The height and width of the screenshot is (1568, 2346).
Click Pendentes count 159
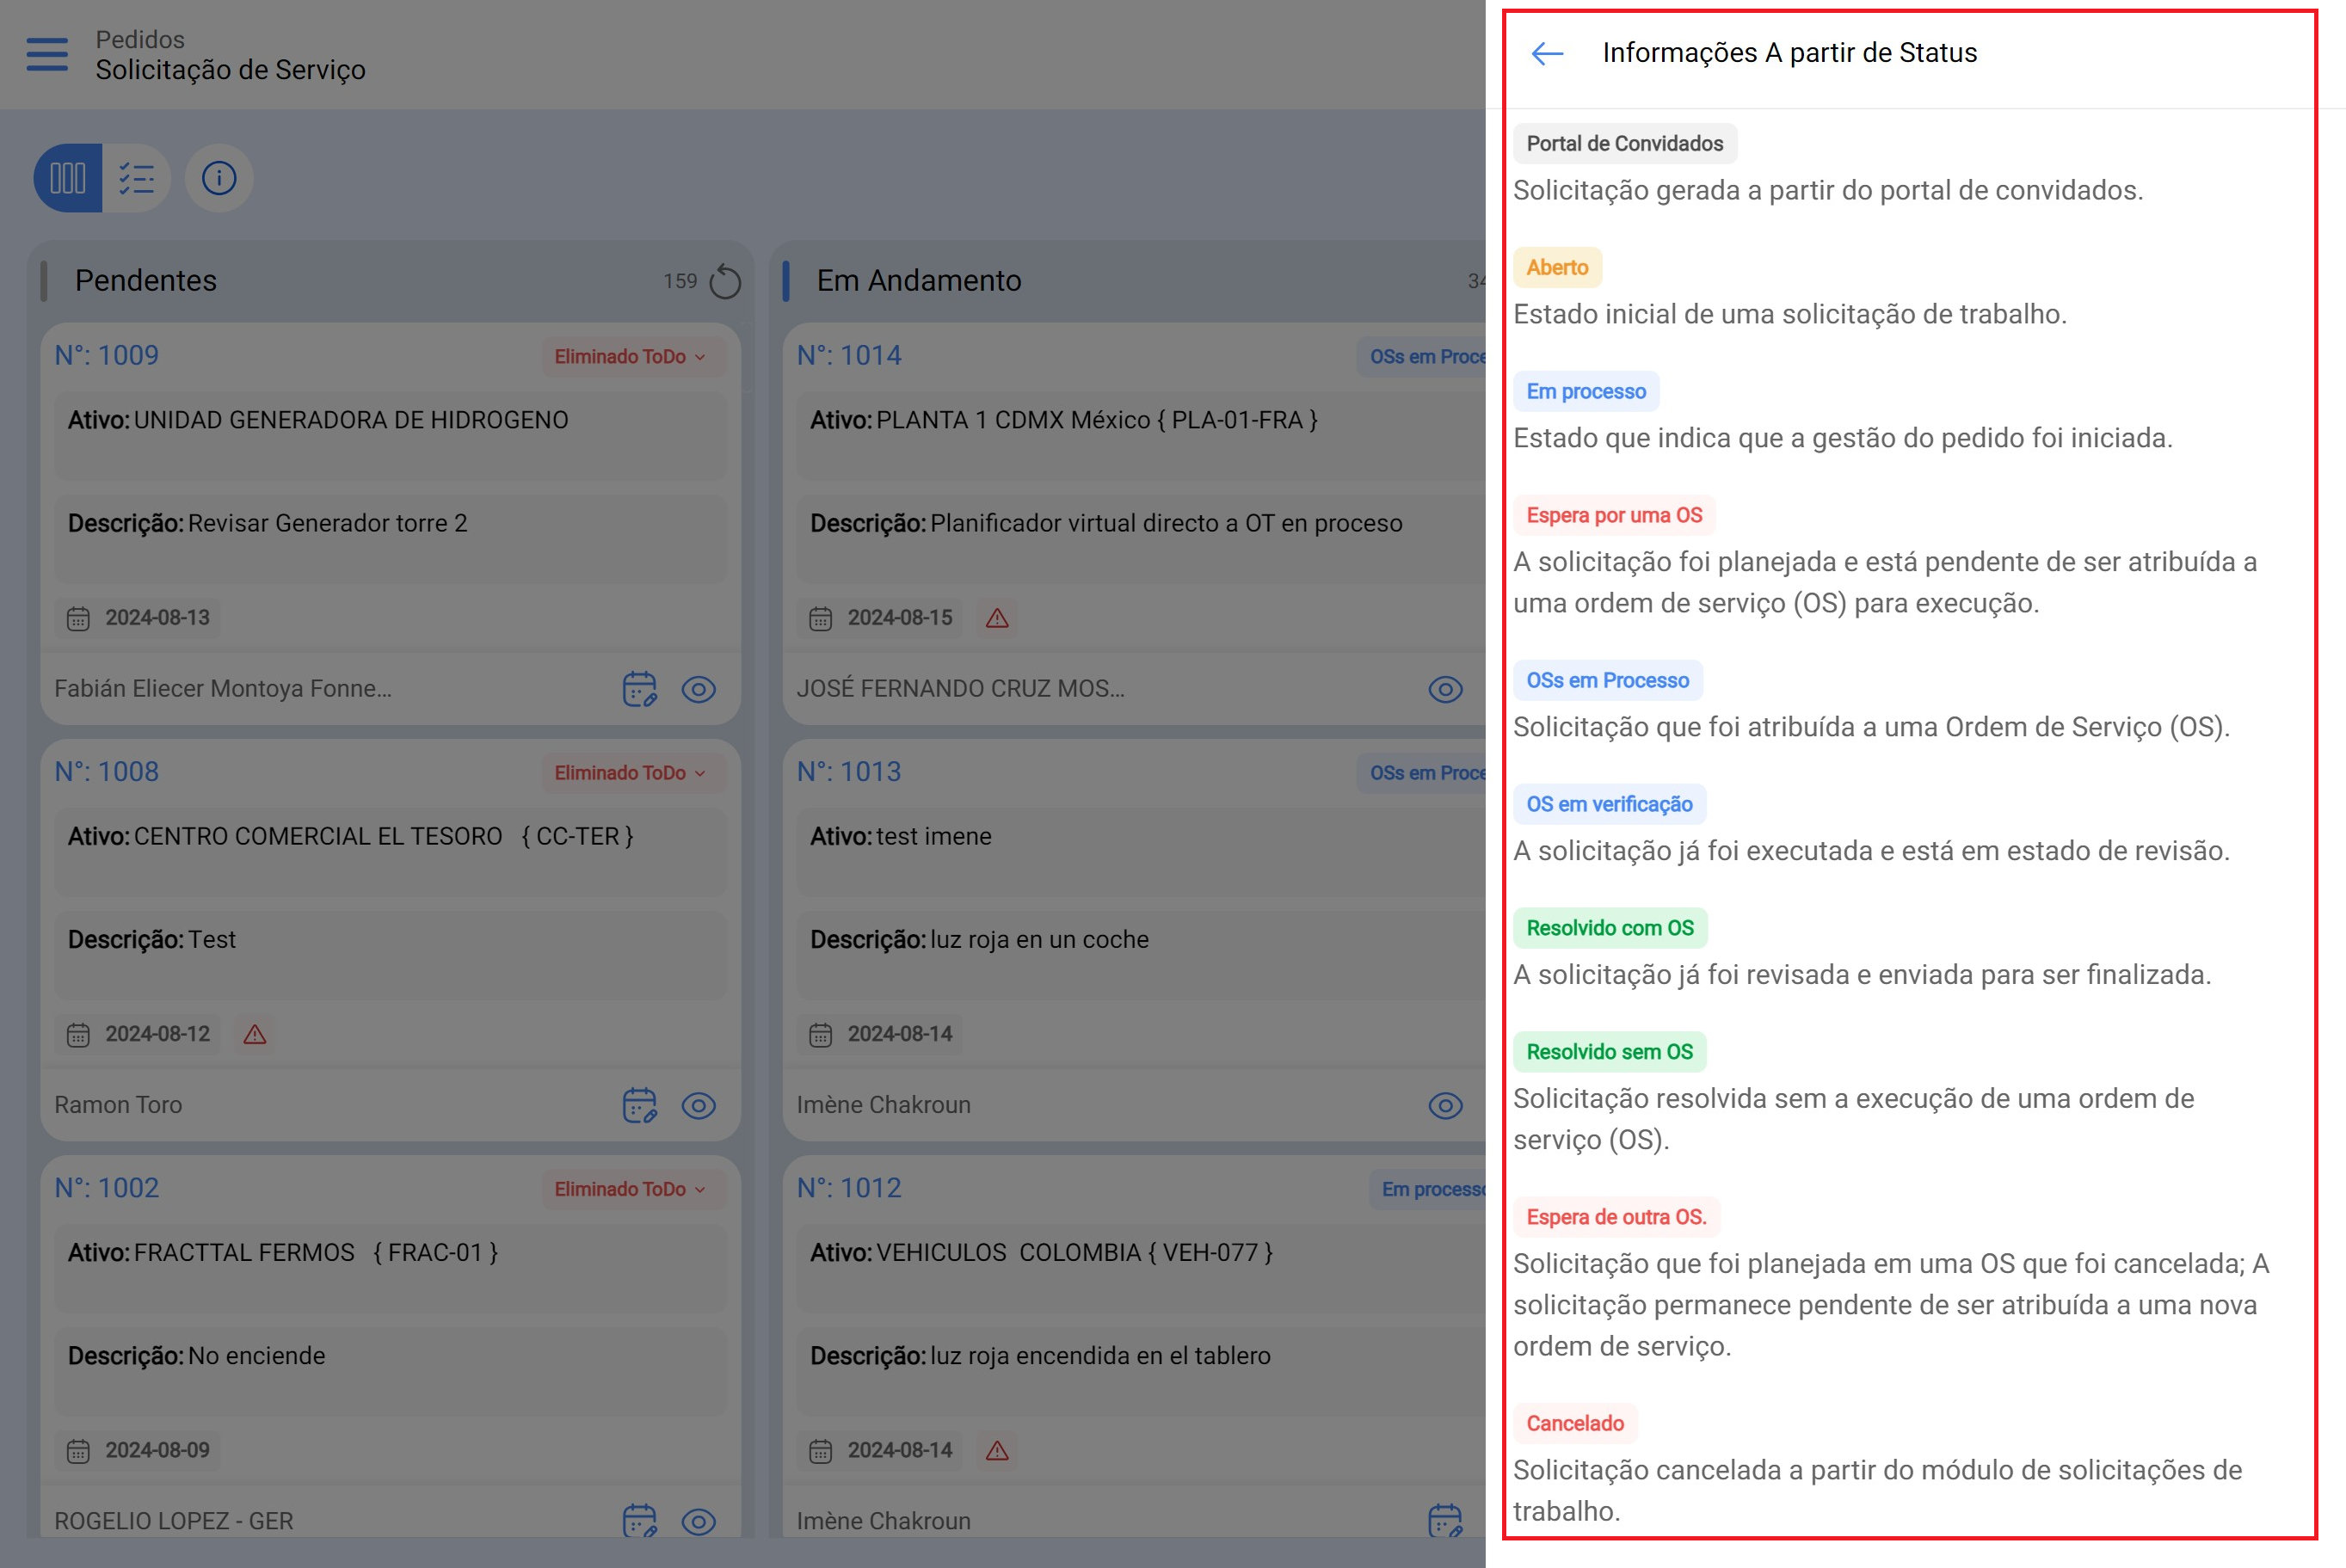point(680,282)
